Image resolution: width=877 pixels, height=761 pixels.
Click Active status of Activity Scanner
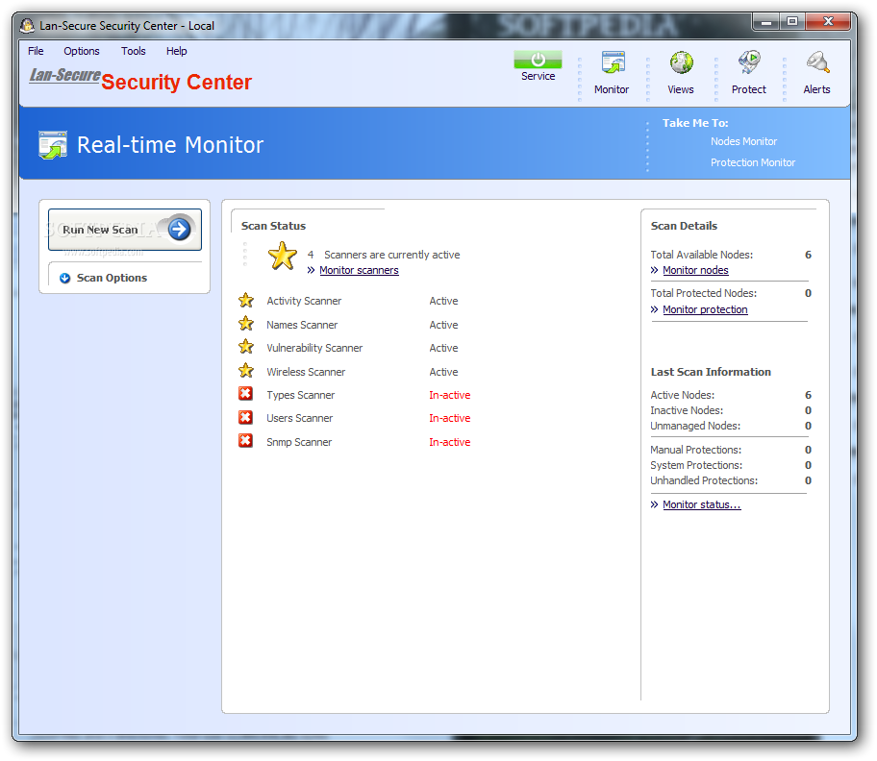coord(443,301)
